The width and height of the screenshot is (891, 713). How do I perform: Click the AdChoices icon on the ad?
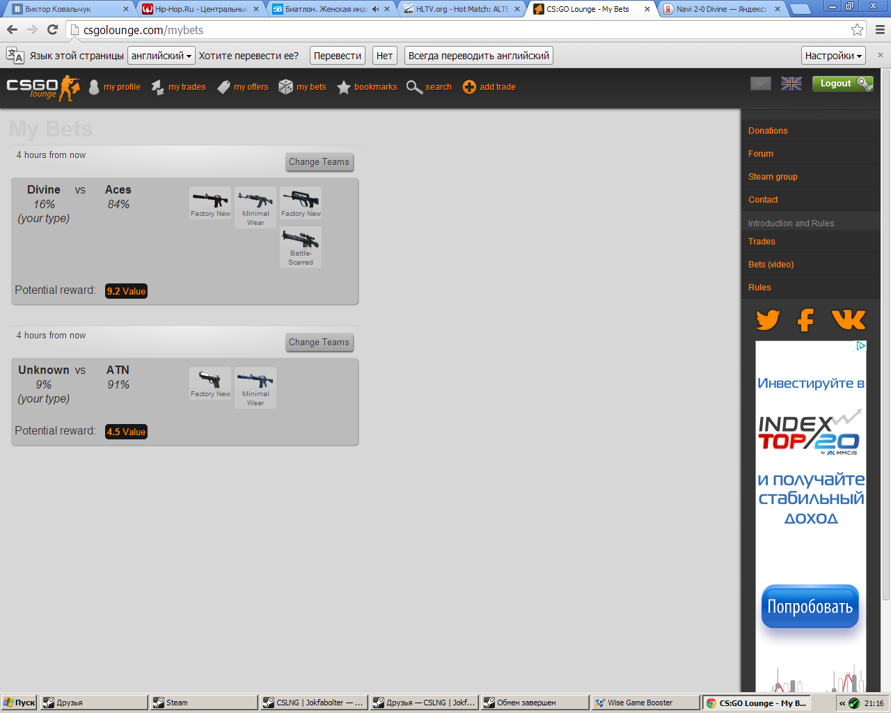[x=861, y=345]
